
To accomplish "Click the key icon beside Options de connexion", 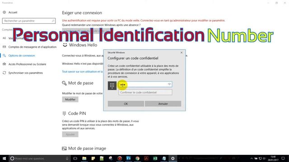I will 4,55.
